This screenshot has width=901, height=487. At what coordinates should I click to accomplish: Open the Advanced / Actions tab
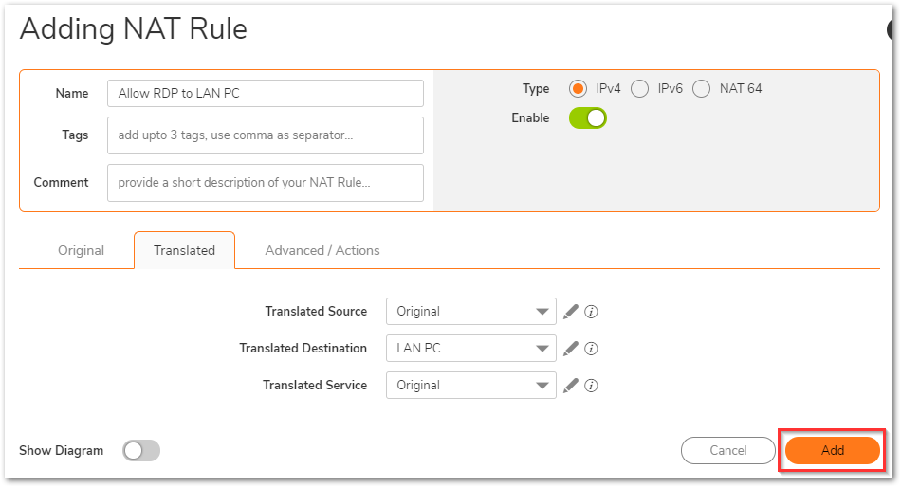[322, 250]
